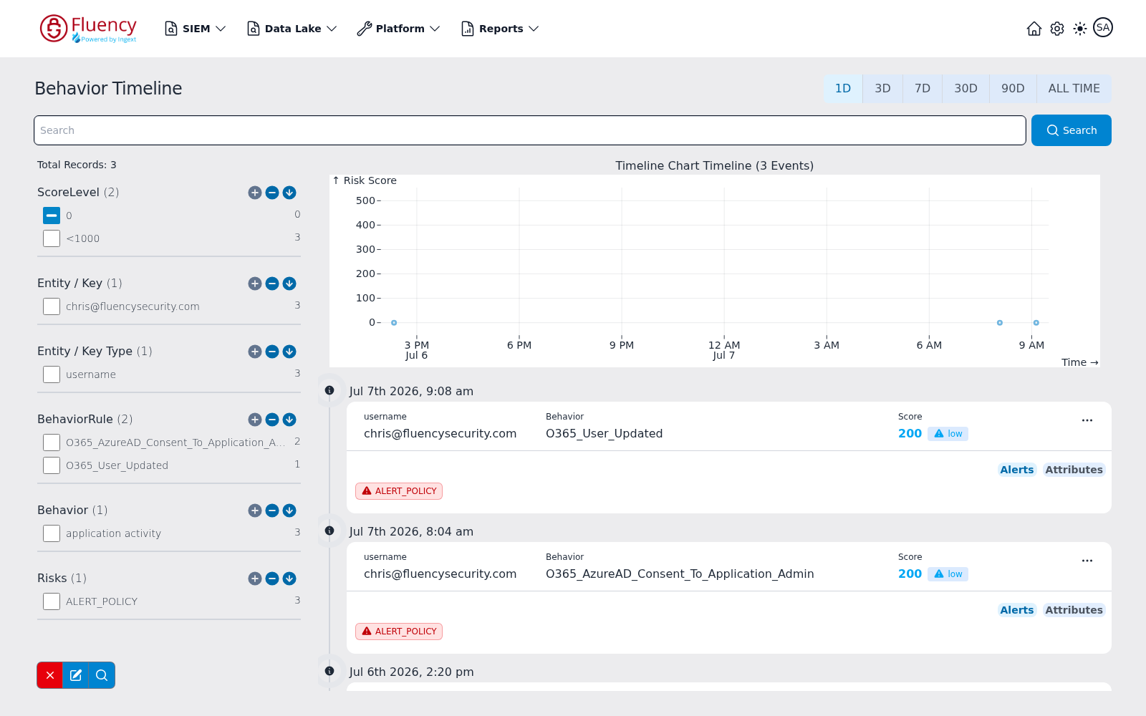This screenshot has width=1146, height=716.
Task: Collapse the Risks facet with down arrow
Action: click(289, 579)
